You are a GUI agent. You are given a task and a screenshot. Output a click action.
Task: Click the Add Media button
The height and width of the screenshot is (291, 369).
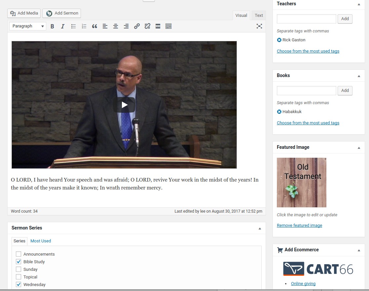(x=24, y=13)
